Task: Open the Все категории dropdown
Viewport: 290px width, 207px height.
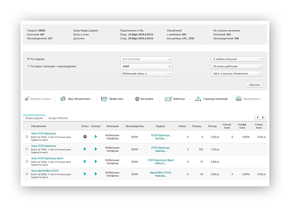Action: 146,59
